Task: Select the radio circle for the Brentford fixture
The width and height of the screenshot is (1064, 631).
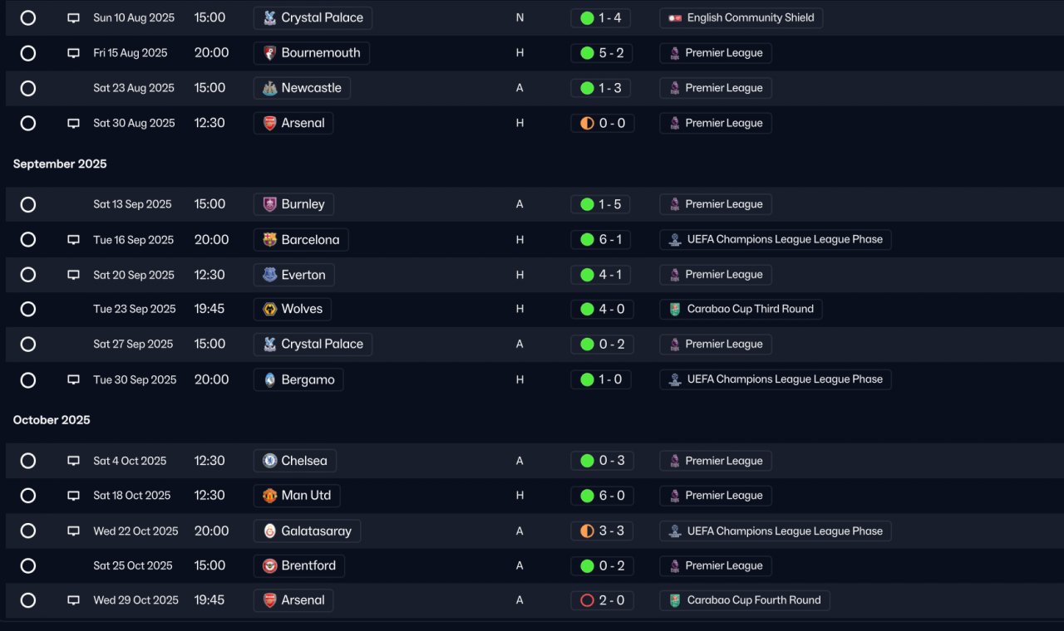Action: tap(27, 565)
